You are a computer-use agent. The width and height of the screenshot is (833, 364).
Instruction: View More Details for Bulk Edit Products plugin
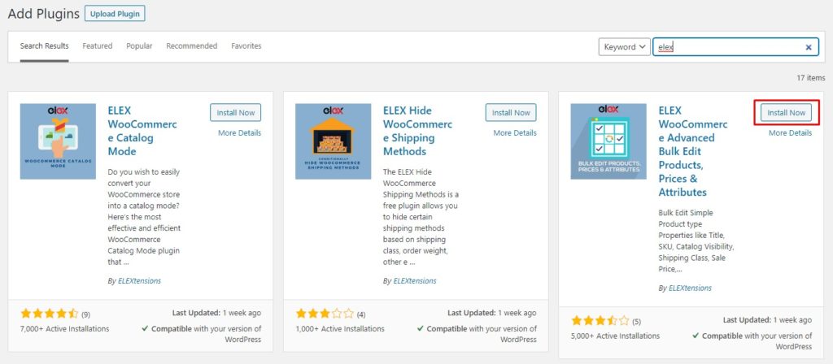coord(790,133)
